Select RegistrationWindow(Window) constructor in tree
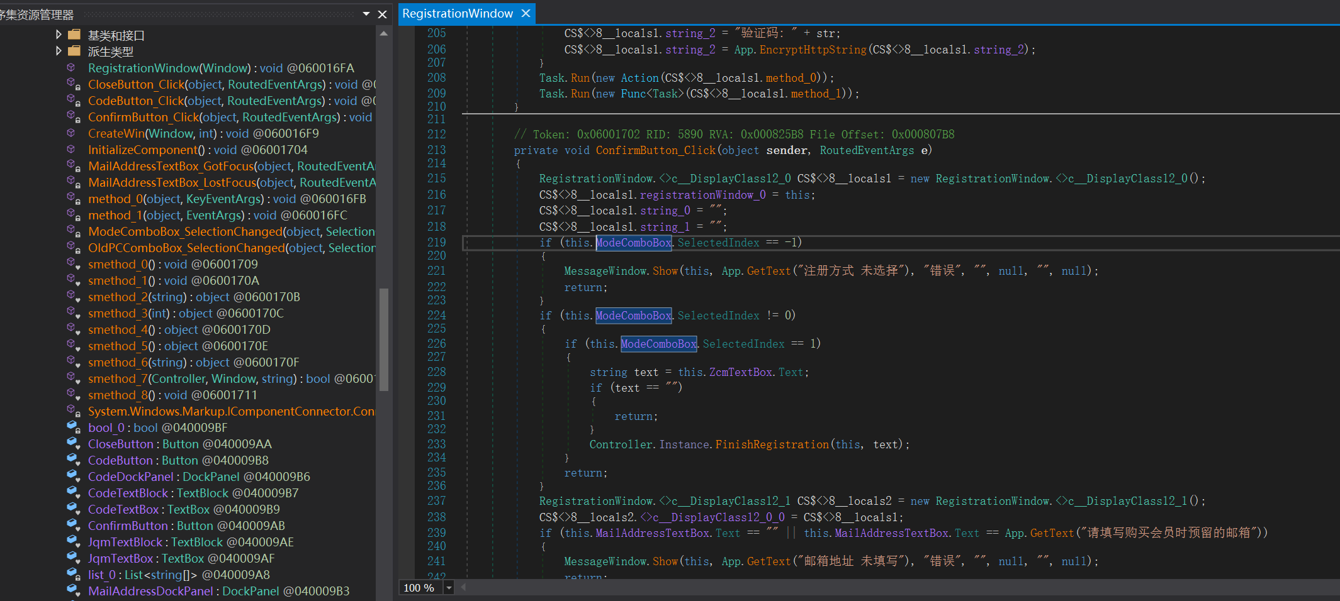 click(221, 68)
